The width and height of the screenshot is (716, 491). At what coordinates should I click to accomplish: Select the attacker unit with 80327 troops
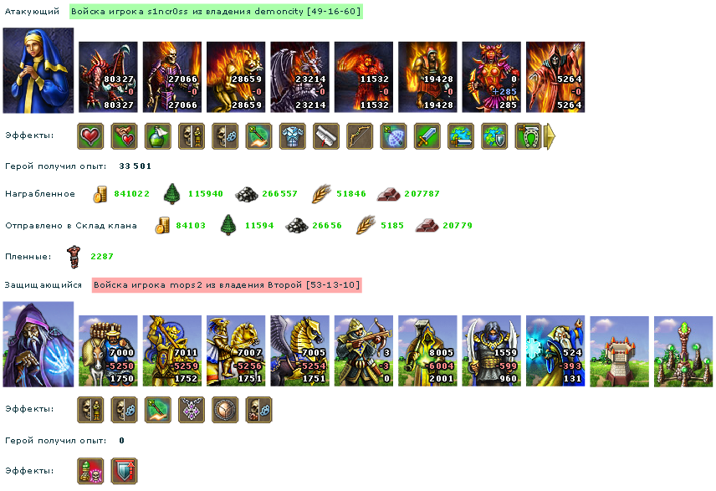[108, 77]
